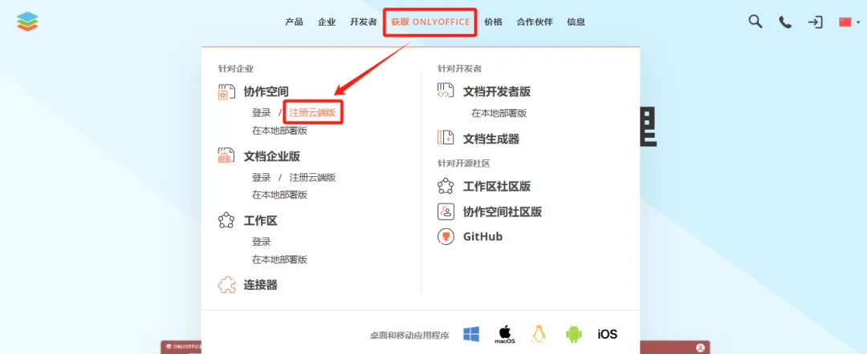Click 登录 under 协作空间

pos(262,112)
